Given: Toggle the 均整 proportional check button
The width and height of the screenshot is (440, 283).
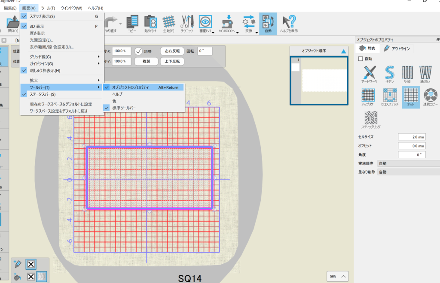Looking at the screenshot, I should (138, 51).
